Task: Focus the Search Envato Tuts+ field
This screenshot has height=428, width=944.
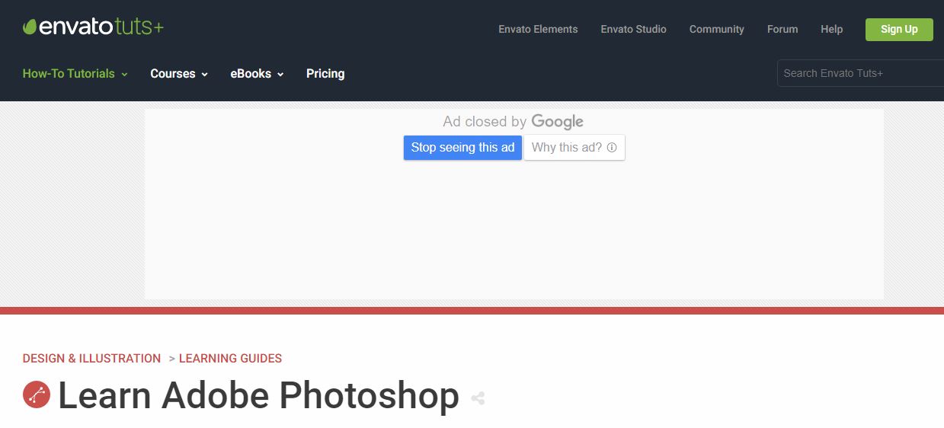Action: click(x=860, y=73)
